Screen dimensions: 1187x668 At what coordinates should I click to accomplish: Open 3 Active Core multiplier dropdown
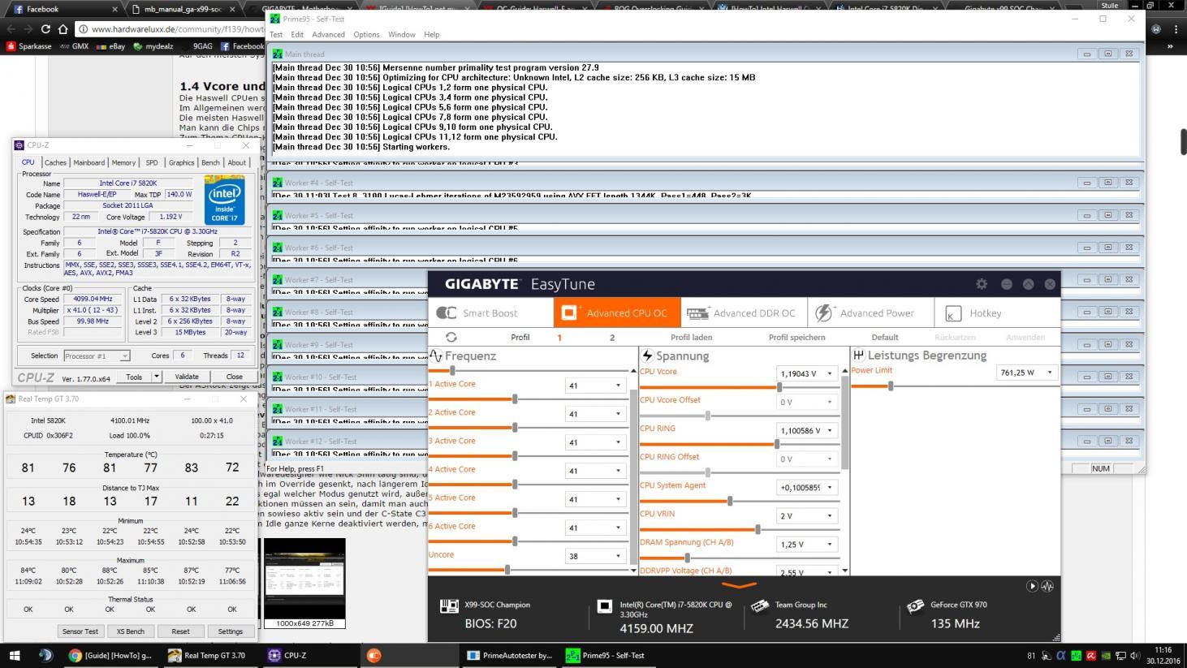tap(618, 442)
